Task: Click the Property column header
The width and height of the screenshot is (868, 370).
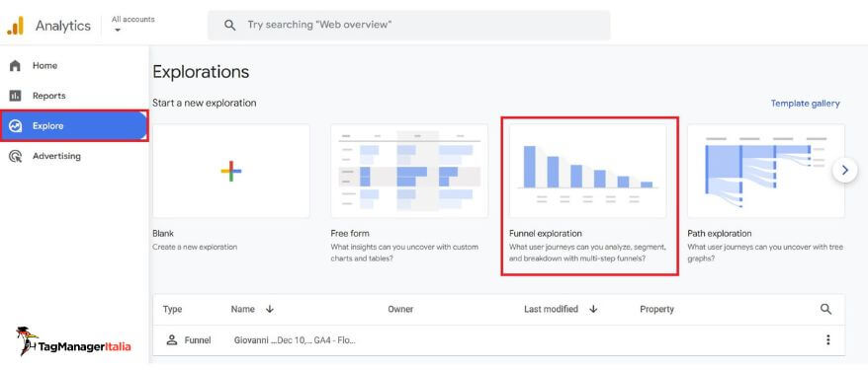Action: click(x=656, y=309)
